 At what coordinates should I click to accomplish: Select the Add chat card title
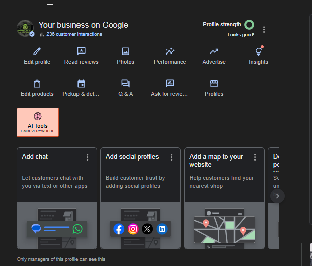(35, 157)
